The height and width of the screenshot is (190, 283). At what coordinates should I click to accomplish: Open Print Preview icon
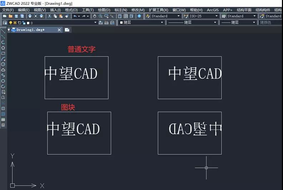coord(36,16)
